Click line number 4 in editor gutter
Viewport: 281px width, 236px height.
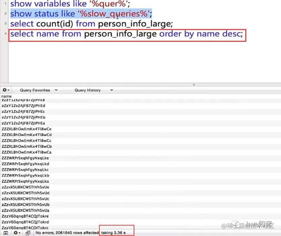(5, 33)
